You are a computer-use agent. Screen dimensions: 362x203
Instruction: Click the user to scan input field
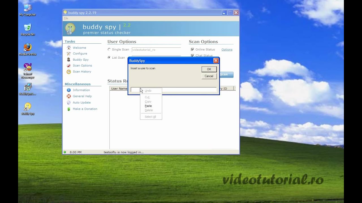(174, 90)
